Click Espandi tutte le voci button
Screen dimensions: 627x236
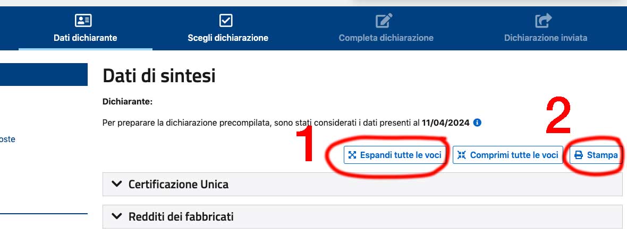click(x=395, y=155)
